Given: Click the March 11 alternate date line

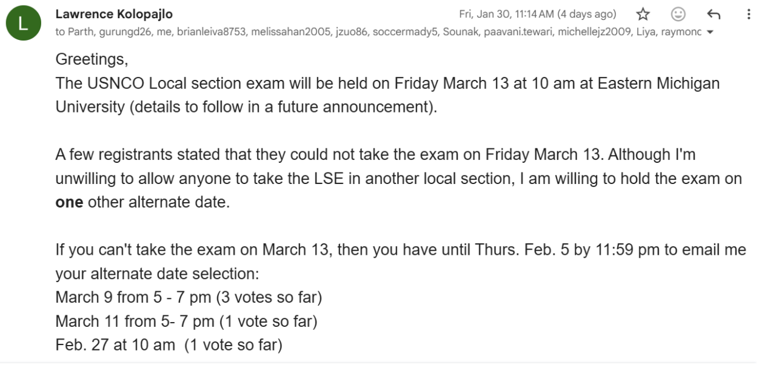Looking at the screenshot, I should pyautogui.click(x=186, y=321).
